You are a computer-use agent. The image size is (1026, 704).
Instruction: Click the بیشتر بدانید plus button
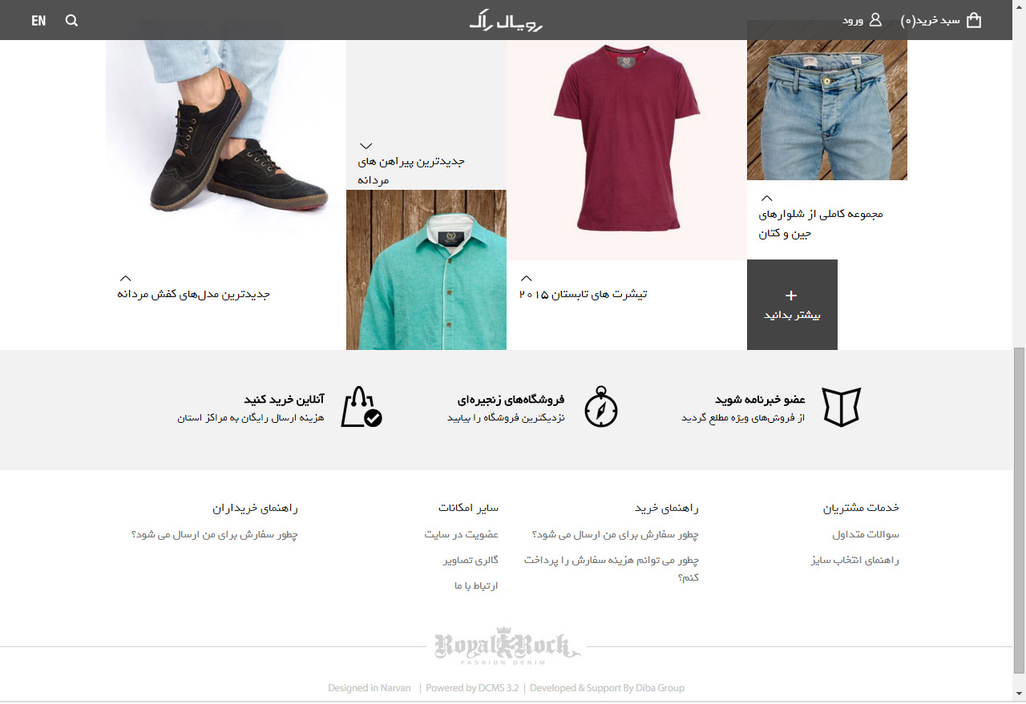point(792,304)
